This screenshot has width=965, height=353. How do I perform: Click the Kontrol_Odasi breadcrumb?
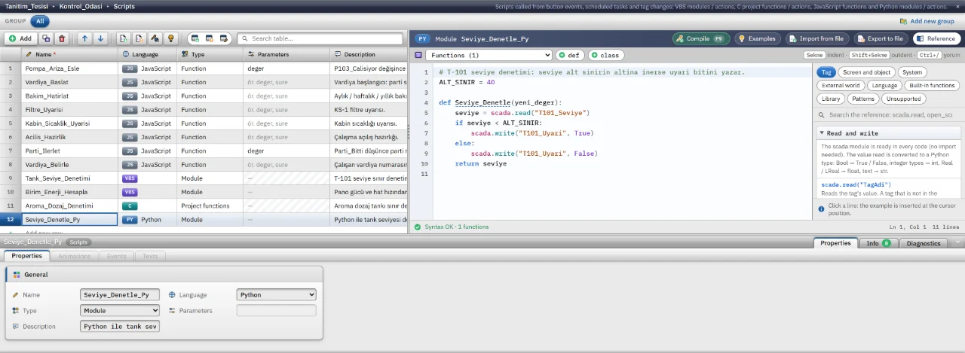click(x=79, y=6)
